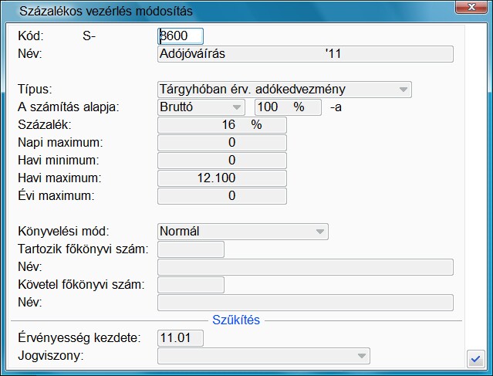Focus the Kód field containing 3600
This screenshot has width=493, height=376.
point(181,36)
